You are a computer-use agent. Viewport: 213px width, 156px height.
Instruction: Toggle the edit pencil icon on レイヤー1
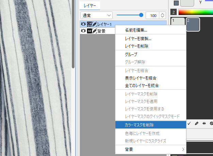pyautogui.click(x=95, y=24)
